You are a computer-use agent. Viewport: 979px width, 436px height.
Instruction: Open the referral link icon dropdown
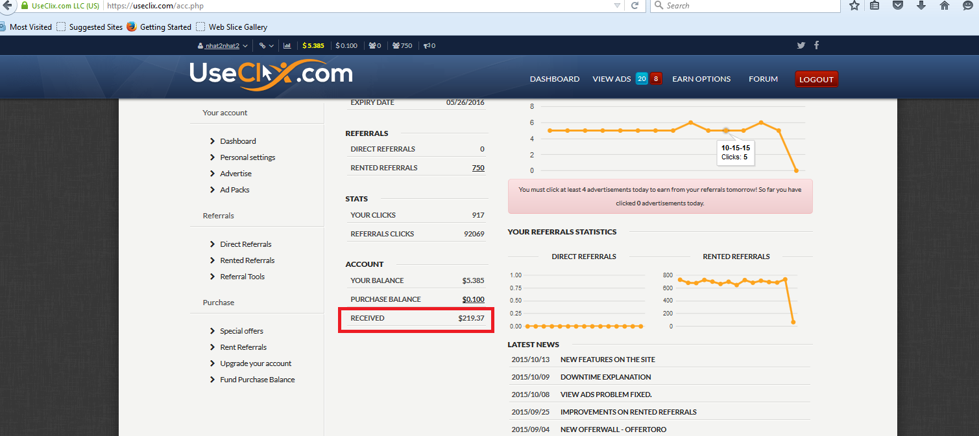point(266,46)
